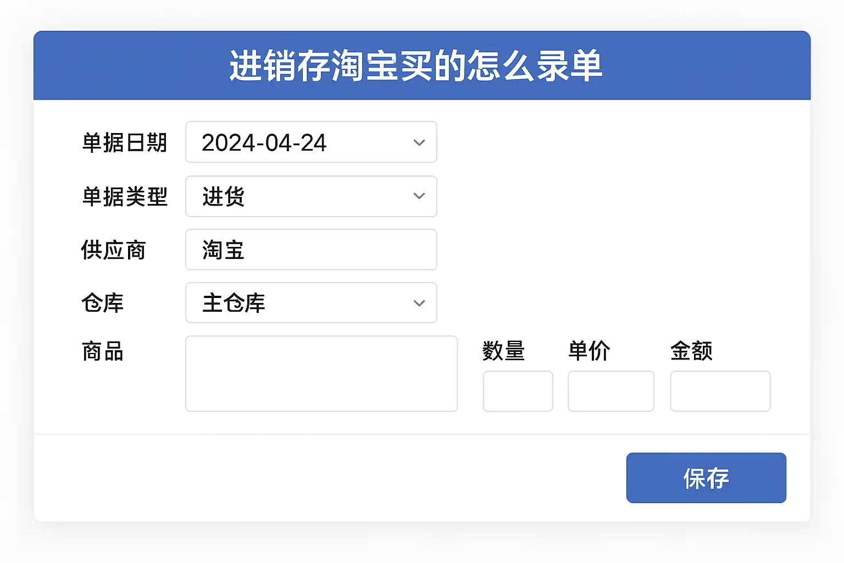Select the 数量 quantity input box
Viewport: 844px width, 563px height.
[x=518, y=391]
